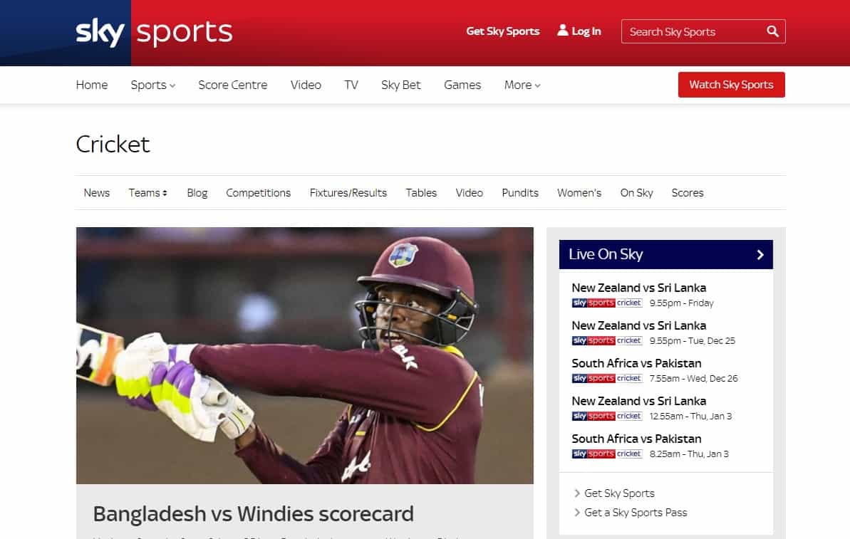Click channel badge beside 8.25am - Thu, Jan 3
This screenshot has width=850, height=539.
click(606, 454)
